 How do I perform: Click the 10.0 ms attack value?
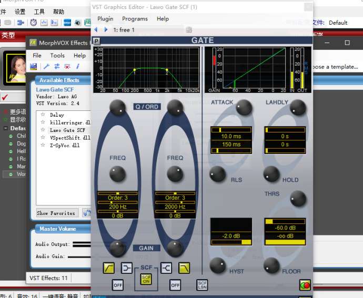[231, 136]
